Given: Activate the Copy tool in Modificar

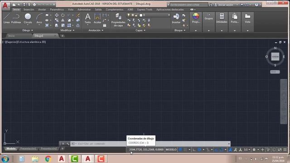Looking at the screenshot, I should pyautogui.click(x=57, y=20).
